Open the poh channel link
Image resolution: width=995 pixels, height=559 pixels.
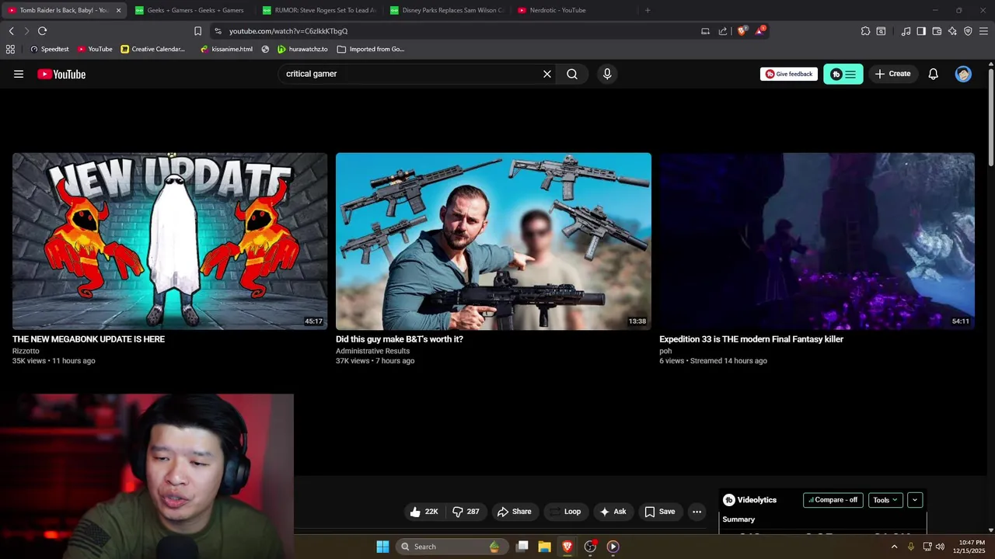[x=665, y=351]
